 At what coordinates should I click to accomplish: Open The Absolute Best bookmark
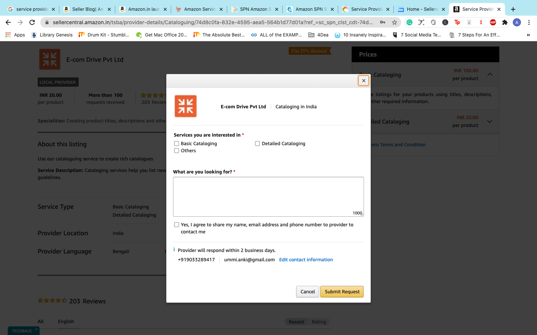point(219,35)
